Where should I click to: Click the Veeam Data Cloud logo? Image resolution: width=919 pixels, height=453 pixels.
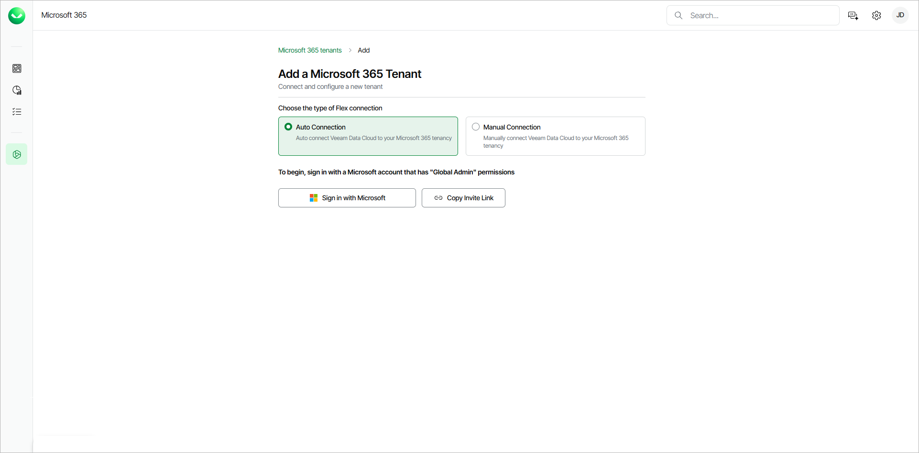(x=17, y=16)
